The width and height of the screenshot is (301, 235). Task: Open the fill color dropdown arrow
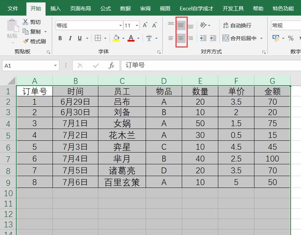(123, 38)
